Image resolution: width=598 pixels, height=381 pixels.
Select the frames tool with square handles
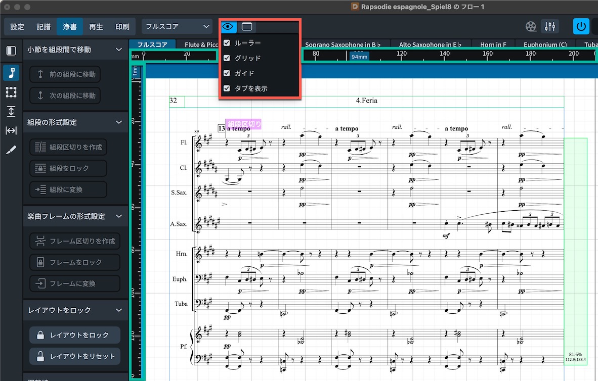11,92
